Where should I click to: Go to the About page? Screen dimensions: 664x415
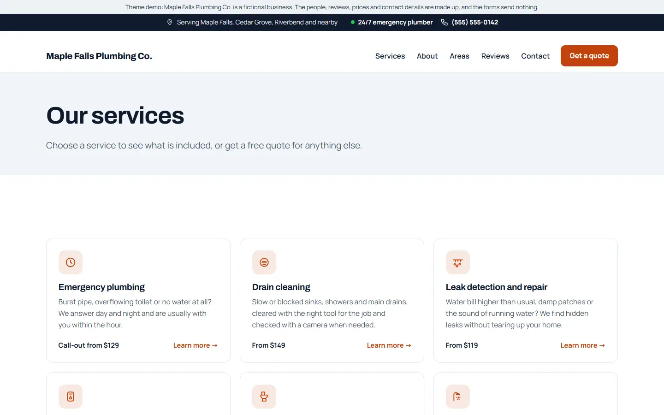(x=427, y=56)
